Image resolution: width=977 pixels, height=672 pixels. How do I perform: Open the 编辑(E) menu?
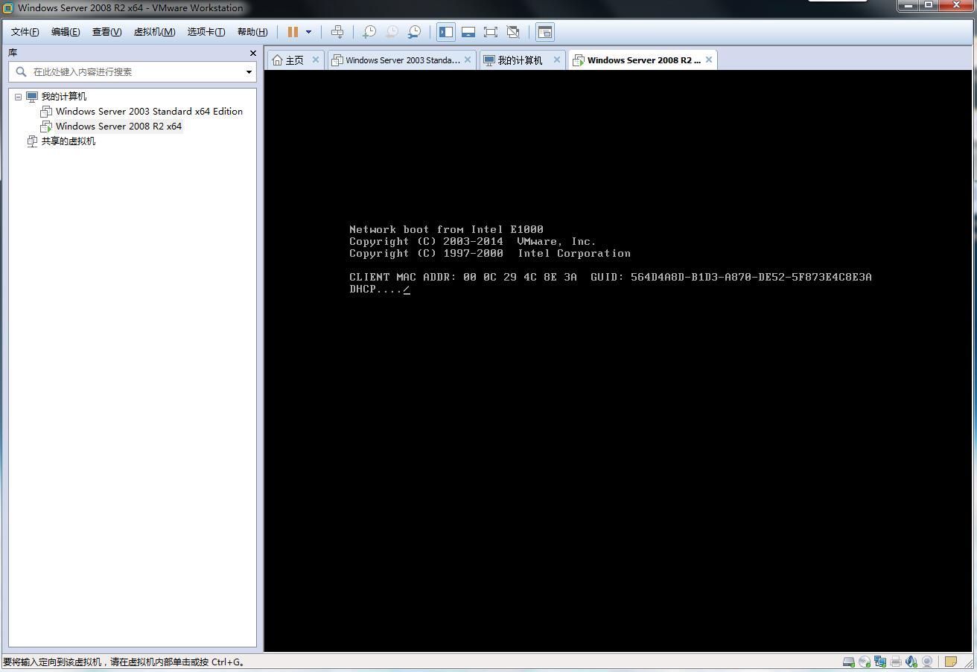[66, 32]
